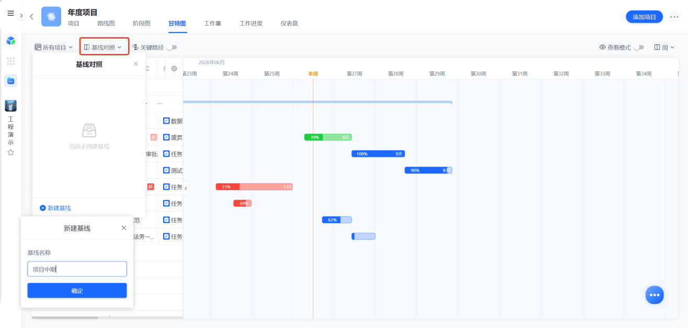
Task: Open the 基线对照 dropdown
Action: coord(105,47)
